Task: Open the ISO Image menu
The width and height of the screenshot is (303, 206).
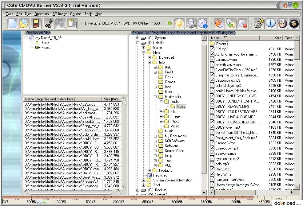Action: [x=59, y=14]
